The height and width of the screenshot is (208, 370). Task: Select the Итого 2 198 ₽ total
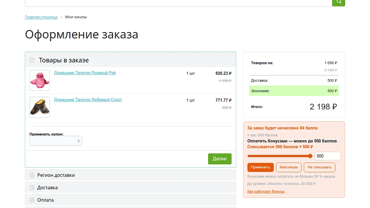coord(294,107)
